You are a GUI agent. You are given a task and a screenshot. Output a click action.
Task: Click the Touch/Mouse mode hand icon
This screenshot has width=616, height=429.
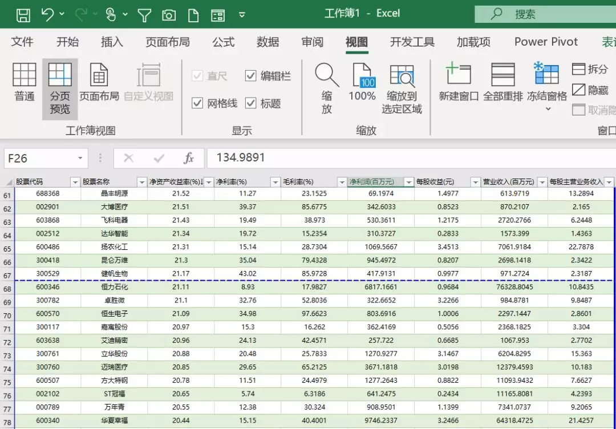click(x=111, y=15)
